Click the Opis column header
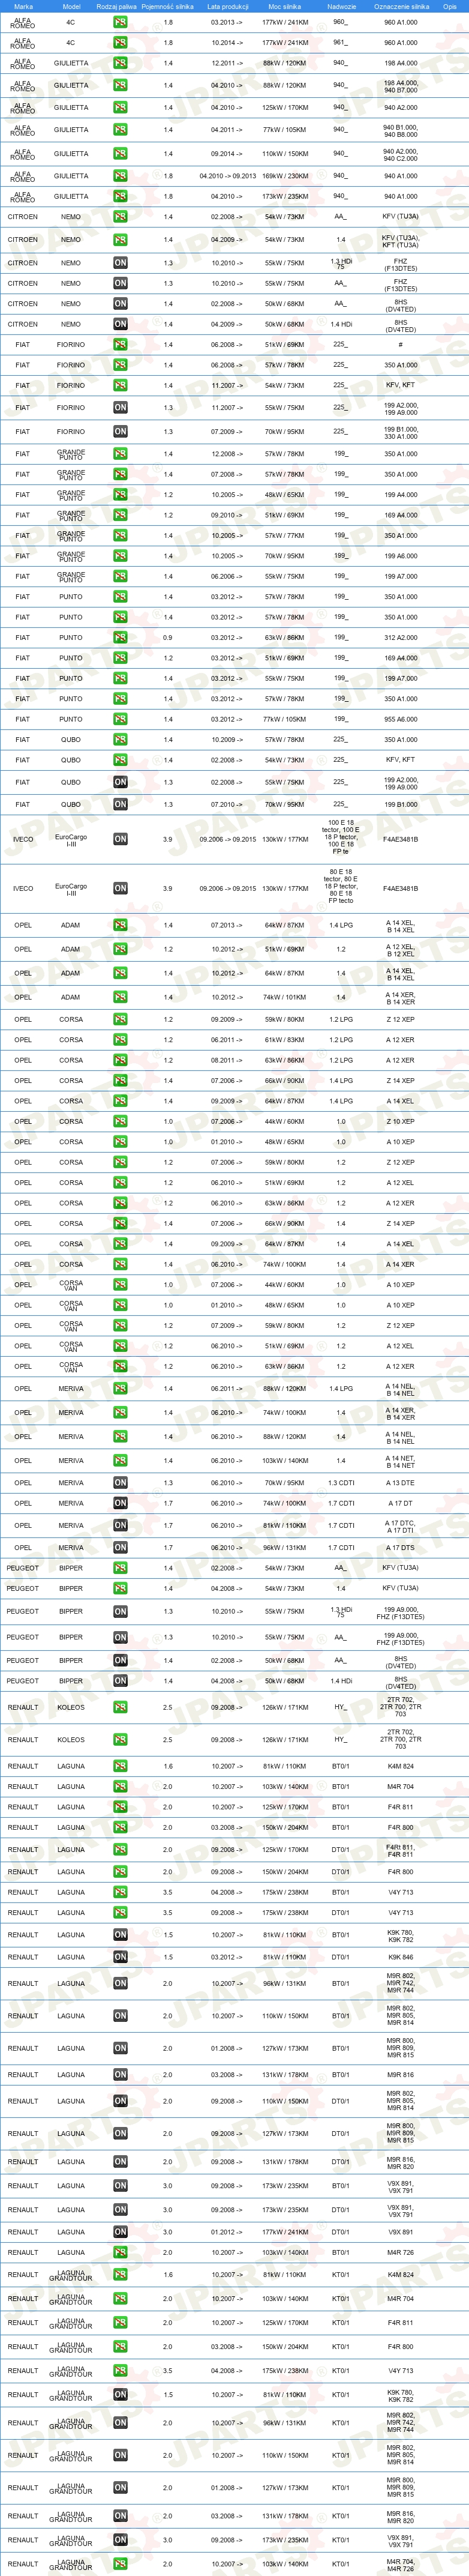469x2576 pixels. tap(450, 6)
